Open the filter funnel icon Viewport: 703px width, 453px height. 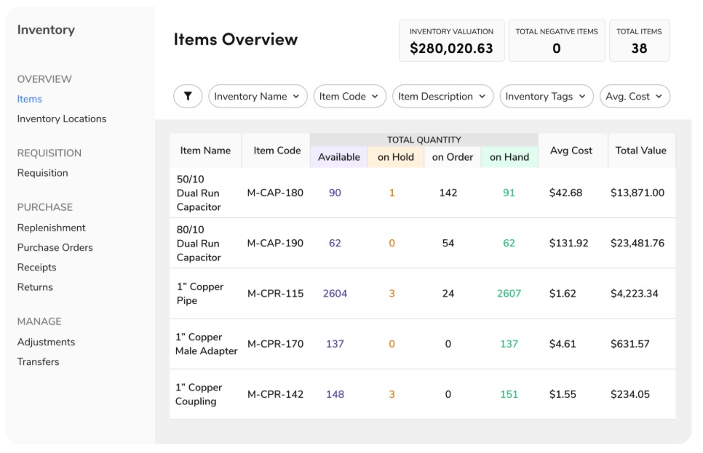[x=188, y=95]
